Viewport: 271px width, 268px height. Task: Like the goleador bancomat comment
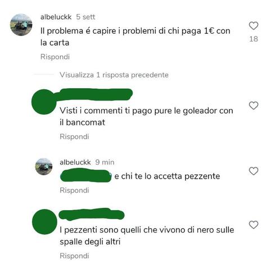(254, 106)
